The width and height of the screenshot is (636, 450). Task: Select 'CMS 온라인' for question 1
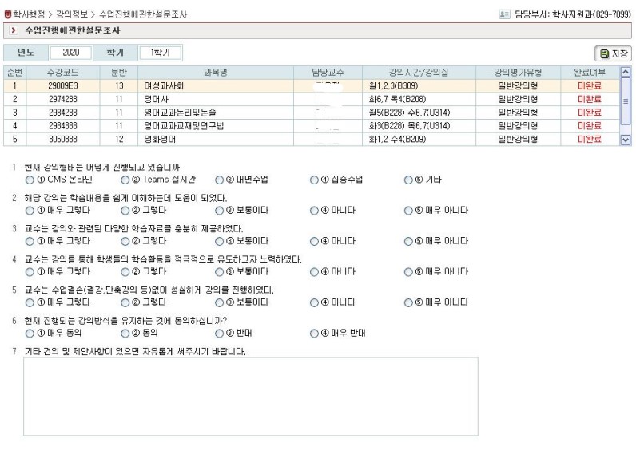click(30, 180)
